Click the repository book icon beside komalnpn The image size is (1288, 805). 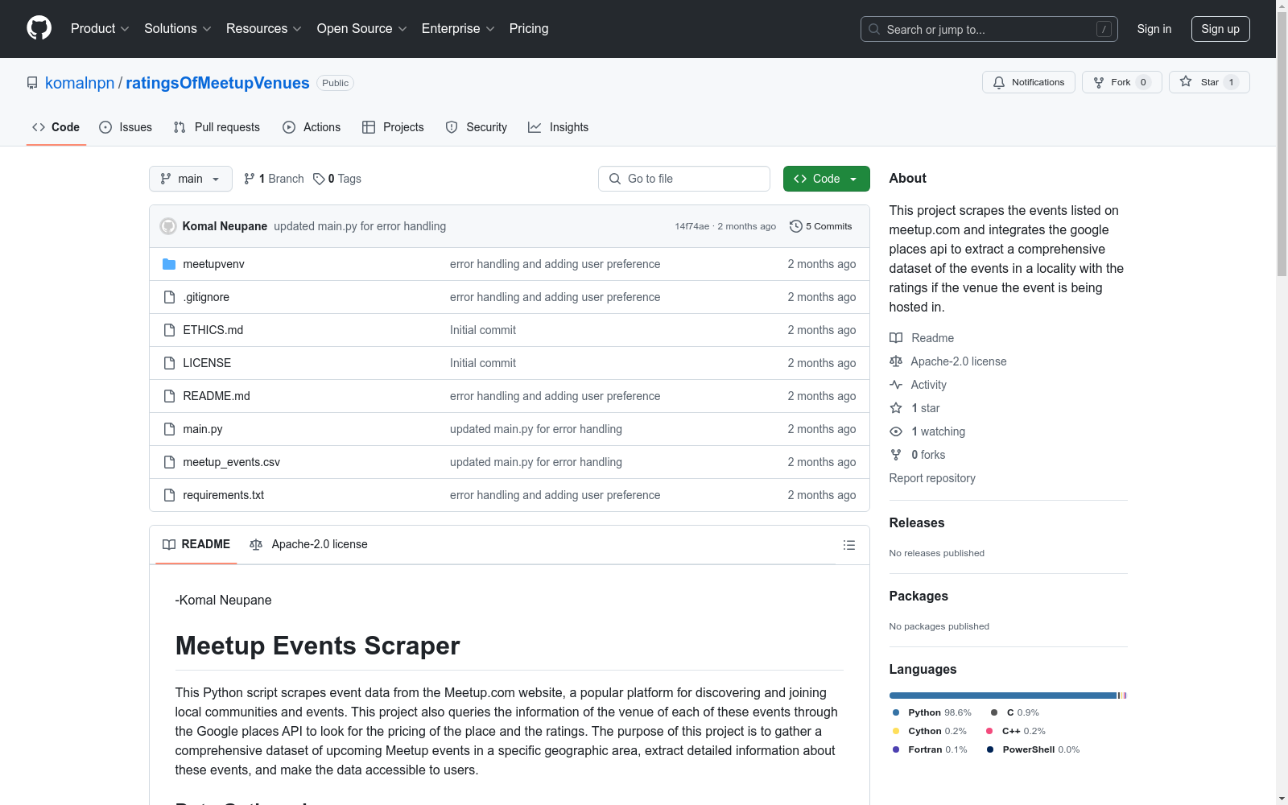click(32, 83)
